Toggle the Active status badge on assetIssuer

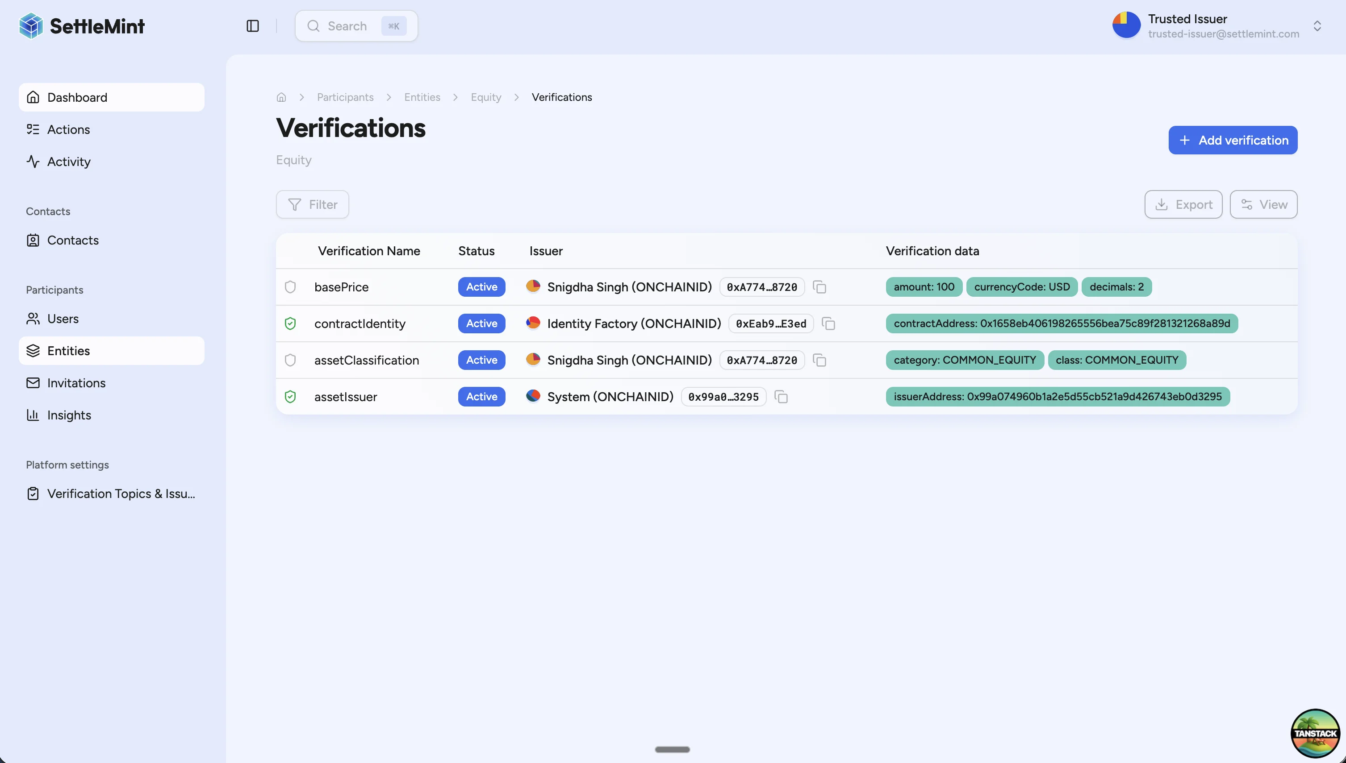coord(481,396)
